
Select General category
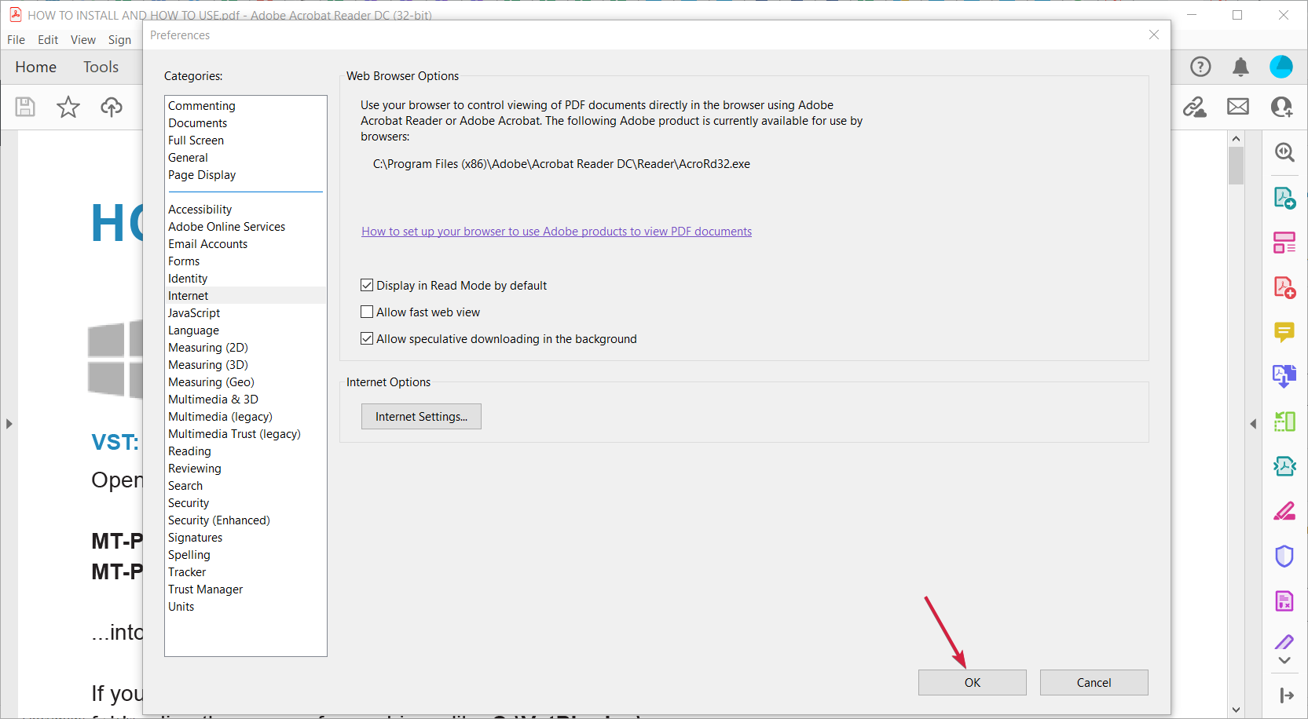tap(188, 158)
